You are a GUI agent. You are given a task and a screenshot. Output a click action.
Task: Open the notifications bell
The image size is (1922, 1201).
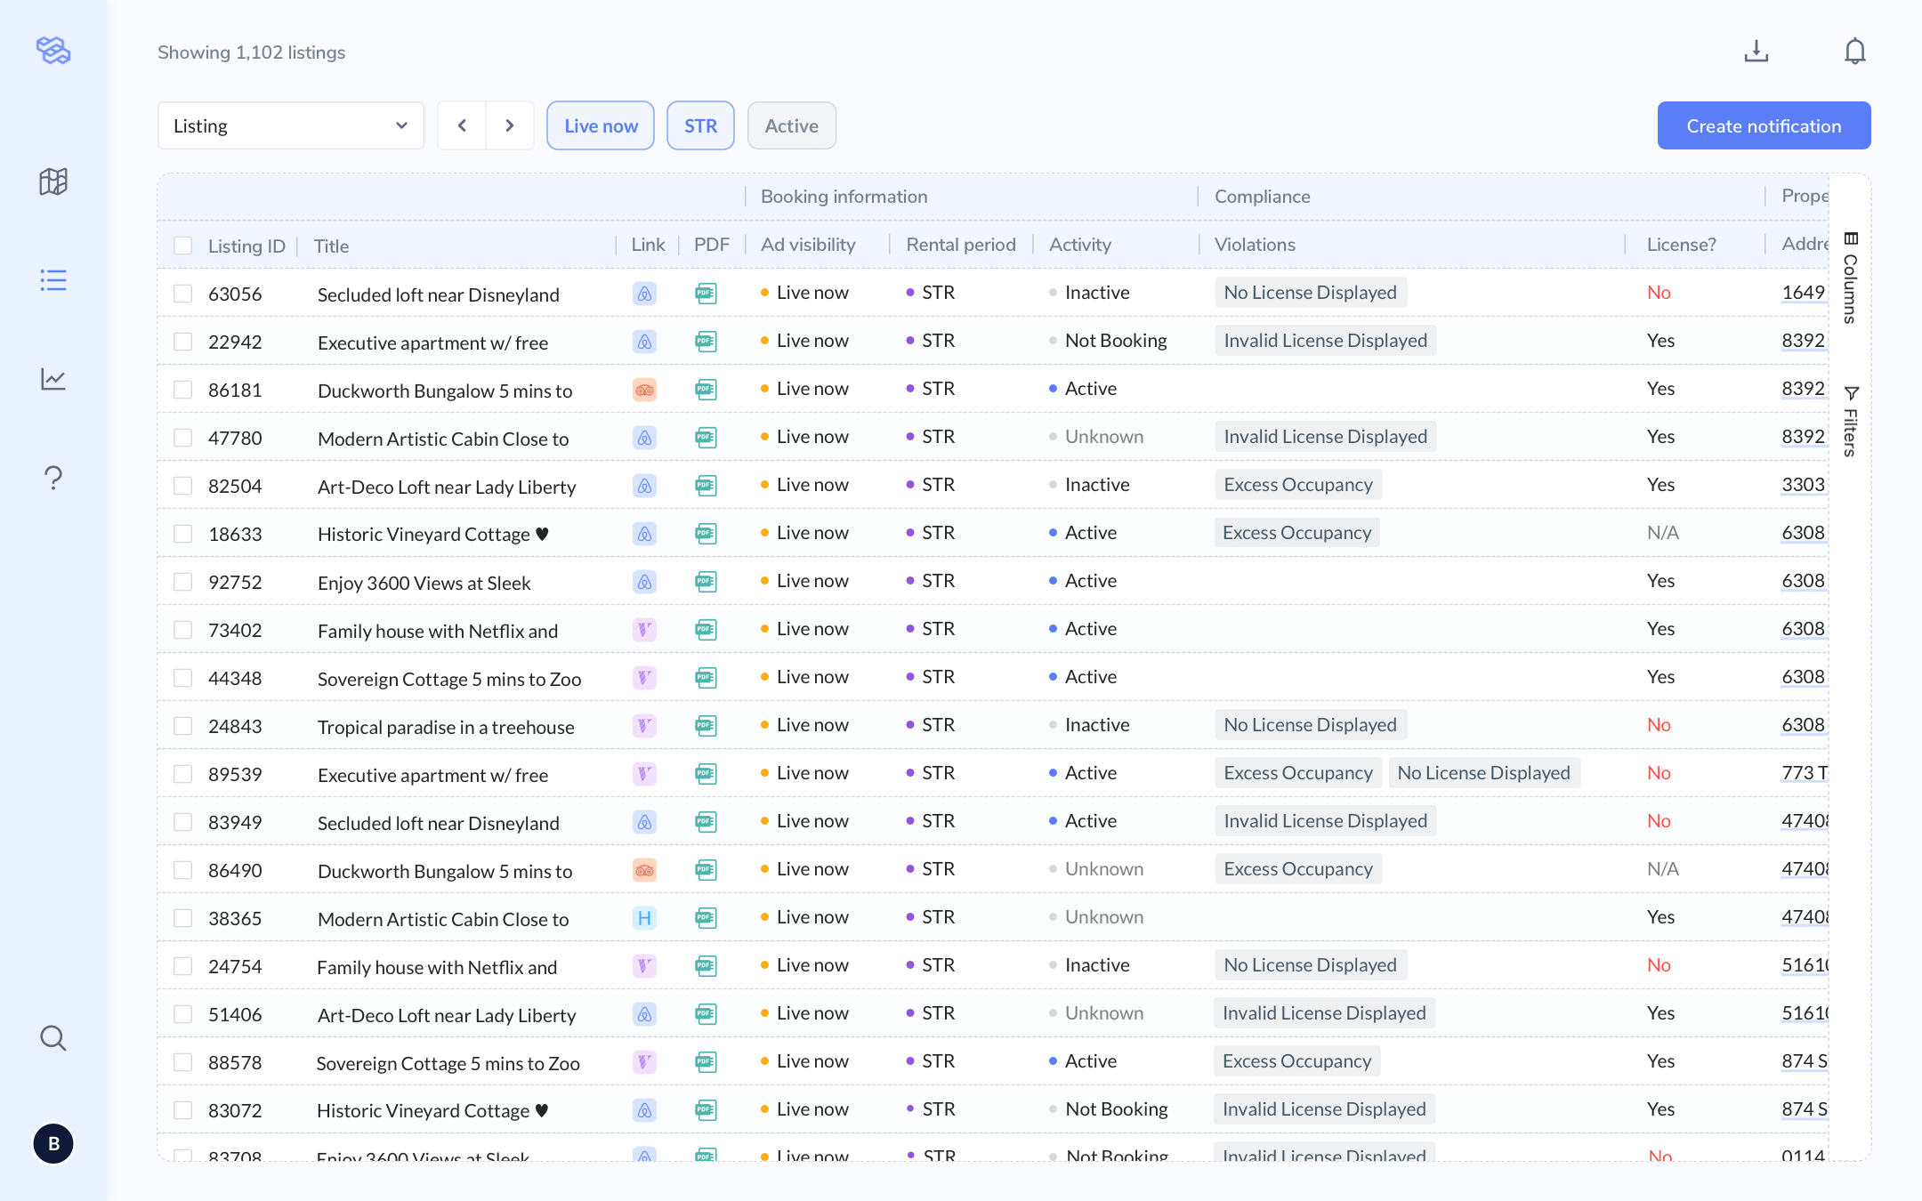click(1855, 51)
